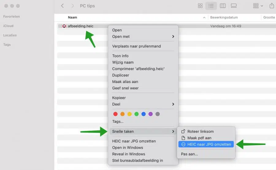The image size is (276, 170).
Task: Open the group-by options dropdown
Action: (x=258, y=6)
